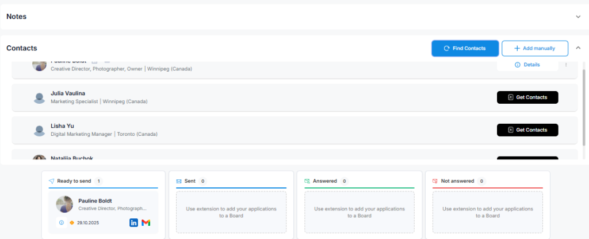The height and width of the screenshot is (239, 589).
Task: Click the Notes section title
Action: pyautogui.click(x=17, y=17)
